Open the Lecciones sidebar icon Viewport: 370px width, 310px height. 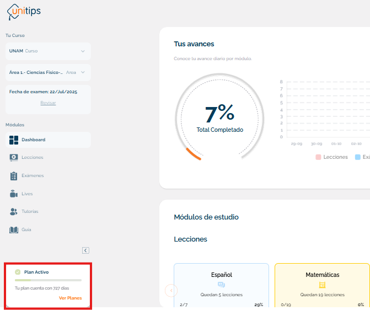[14, 158]
